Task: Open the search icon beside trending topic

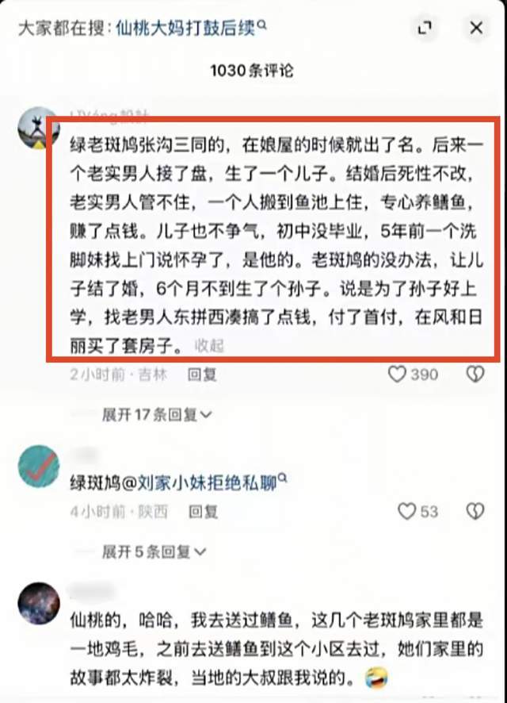Action: (x=262, y=25)
